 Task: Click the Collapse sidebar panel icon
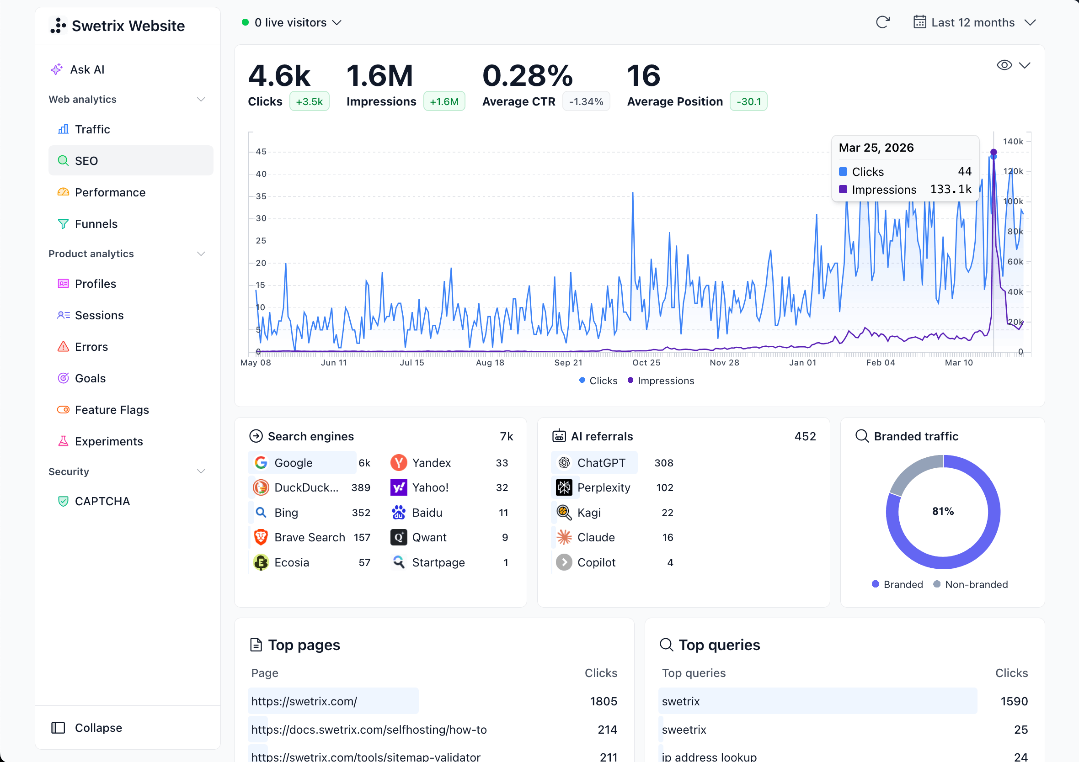58,728
